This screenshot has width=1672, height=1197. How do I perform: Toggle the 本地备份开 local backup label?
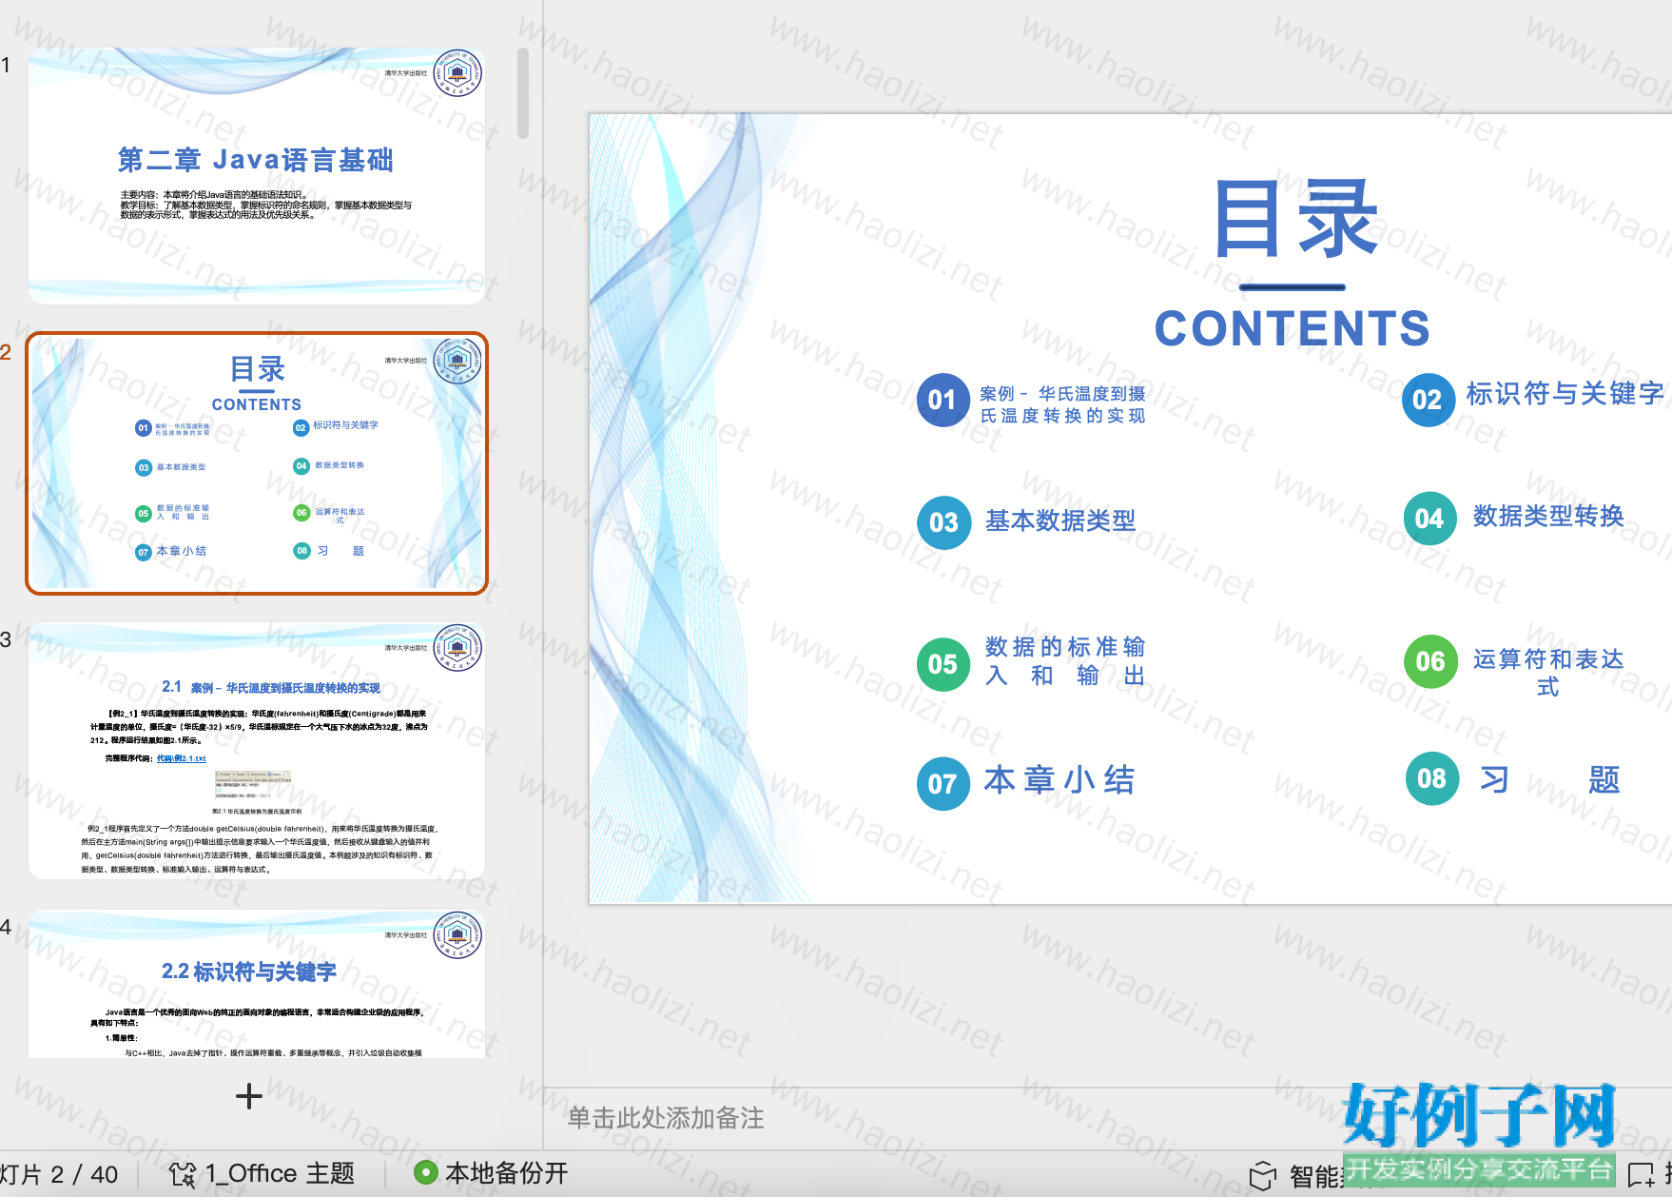(x=506, y=1173)
